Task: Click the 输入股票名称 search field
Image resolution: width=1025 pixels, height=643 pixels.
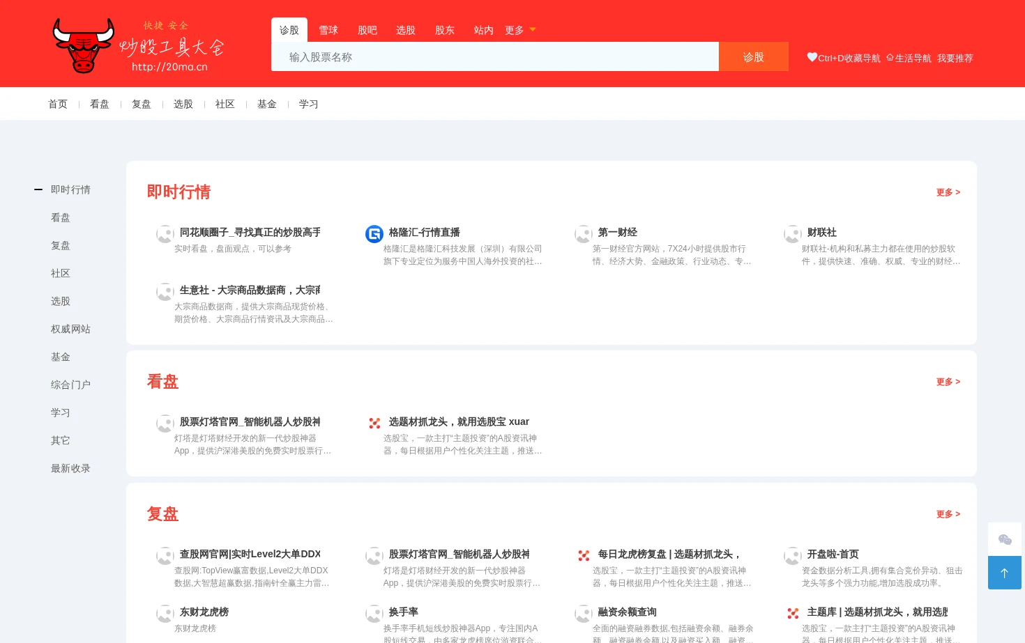Action: 495,56
